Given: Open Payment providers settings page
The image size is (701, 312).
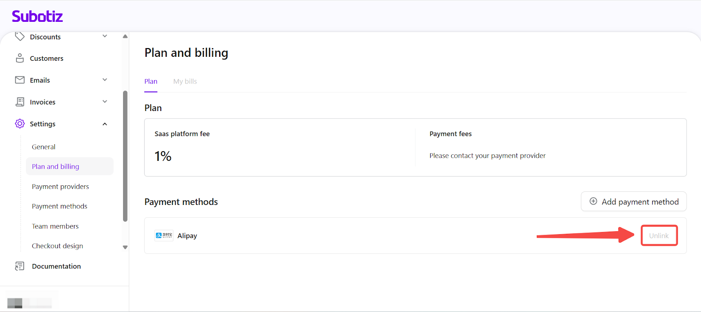Looking at the screenshot, I should pos(60,187).
